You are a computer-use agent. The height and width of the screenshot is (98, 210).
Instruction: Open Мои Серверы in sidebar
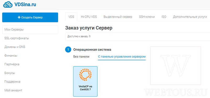click(x=30, y=29)
